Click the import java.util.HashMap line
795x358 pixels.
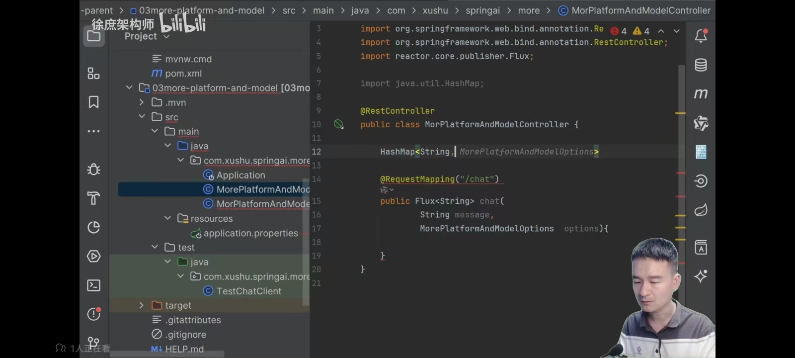422,84
